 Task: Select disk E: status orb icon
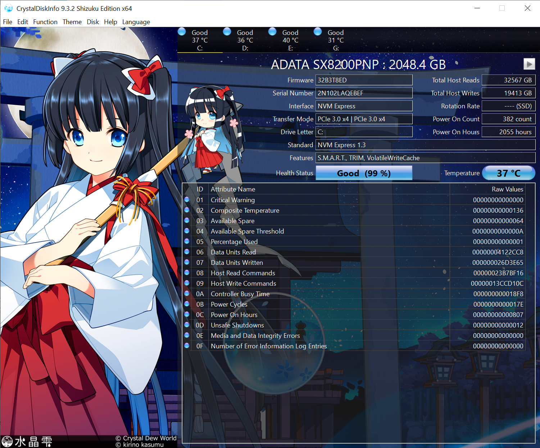272,32
